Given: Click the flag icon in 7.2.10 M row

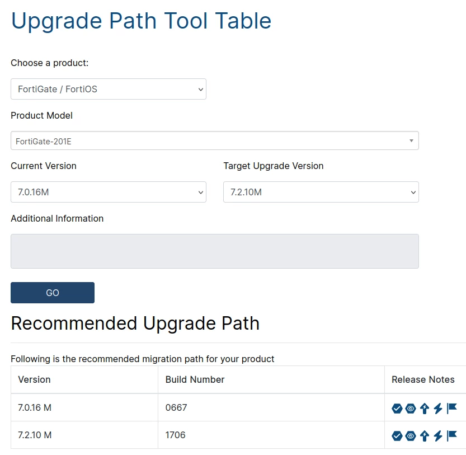Looking at the screenshot, I should (452, 436).
